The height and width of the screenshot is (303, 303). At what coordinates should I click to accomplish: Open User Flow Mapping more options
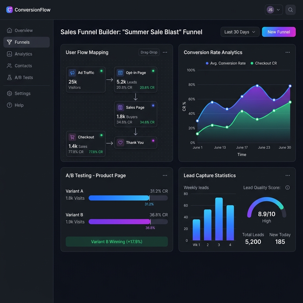(165, 52)
